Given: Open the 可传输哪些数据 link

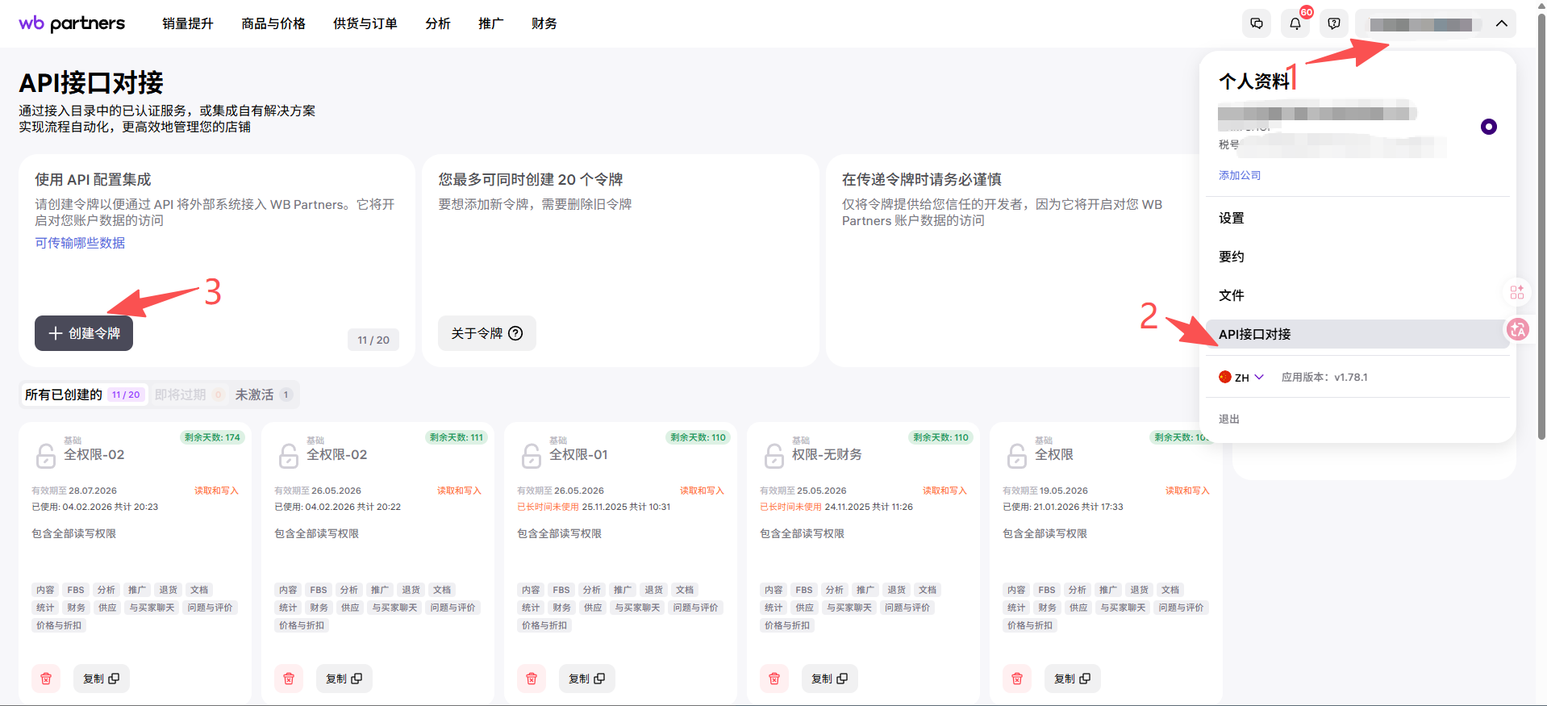Looking at the screenshot, I should [80, 243].
